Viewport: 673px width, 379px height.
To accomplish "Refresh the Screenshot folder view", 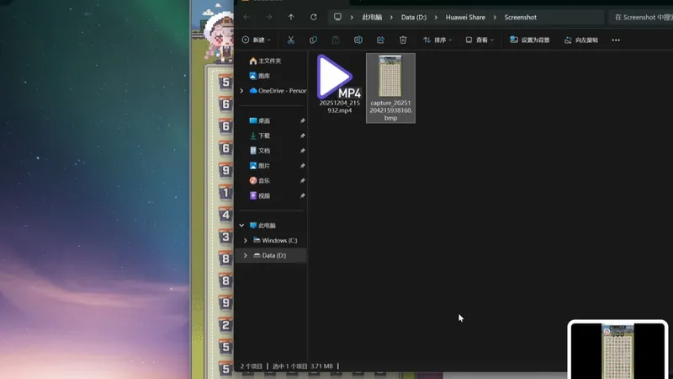I will coord(314,17).
